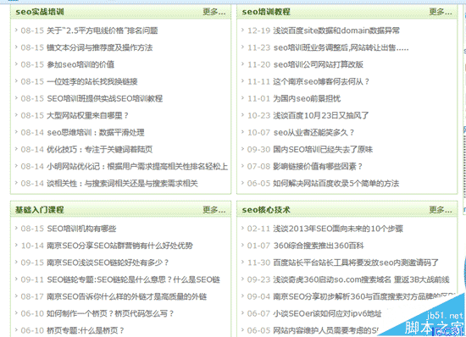
Task: Click article seo培训公司网站打算改版
Action: point(319,64)
